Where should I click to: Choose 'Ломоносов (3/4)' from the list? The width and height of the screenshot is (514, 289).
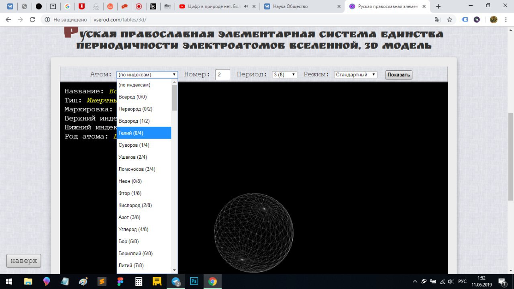pyautogui.click(x=144, y=169)
